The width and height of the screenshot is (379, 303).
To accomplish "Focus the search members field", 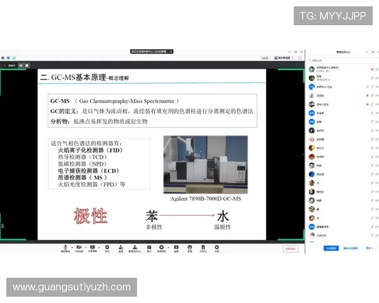I will (342, 61).
